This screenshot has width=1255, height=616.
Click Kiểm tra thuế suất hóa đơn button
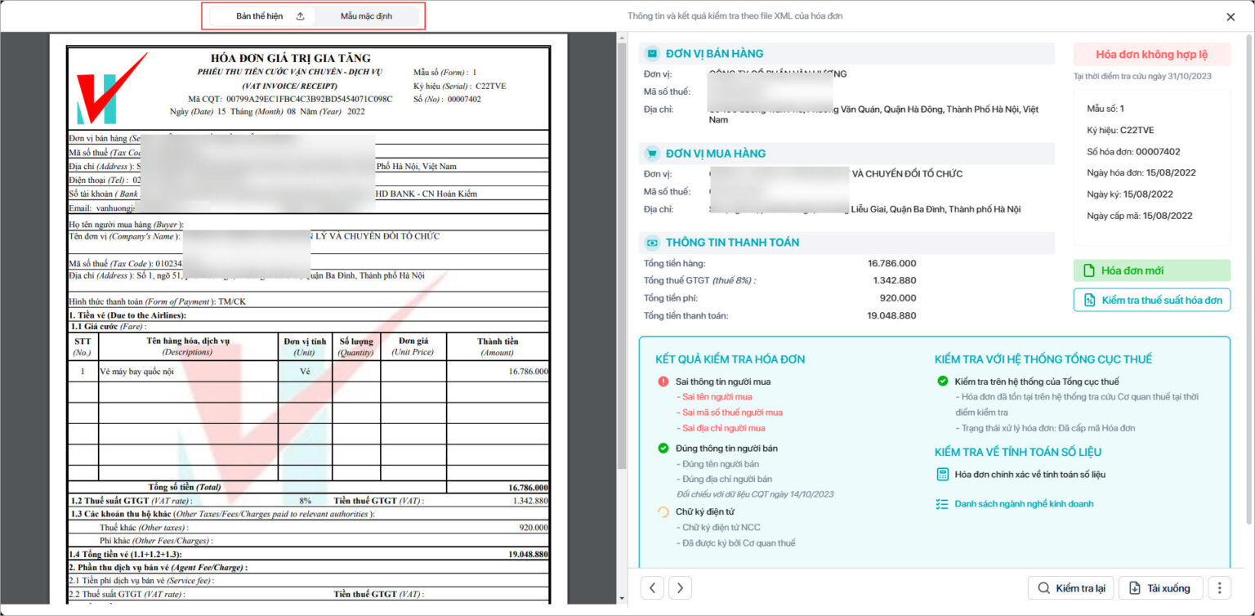click(1152, 300)
